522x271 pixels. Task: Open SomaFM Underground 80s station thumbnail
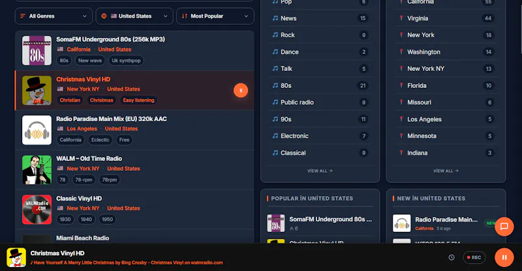pyautogui.click(x=37, y=51)
